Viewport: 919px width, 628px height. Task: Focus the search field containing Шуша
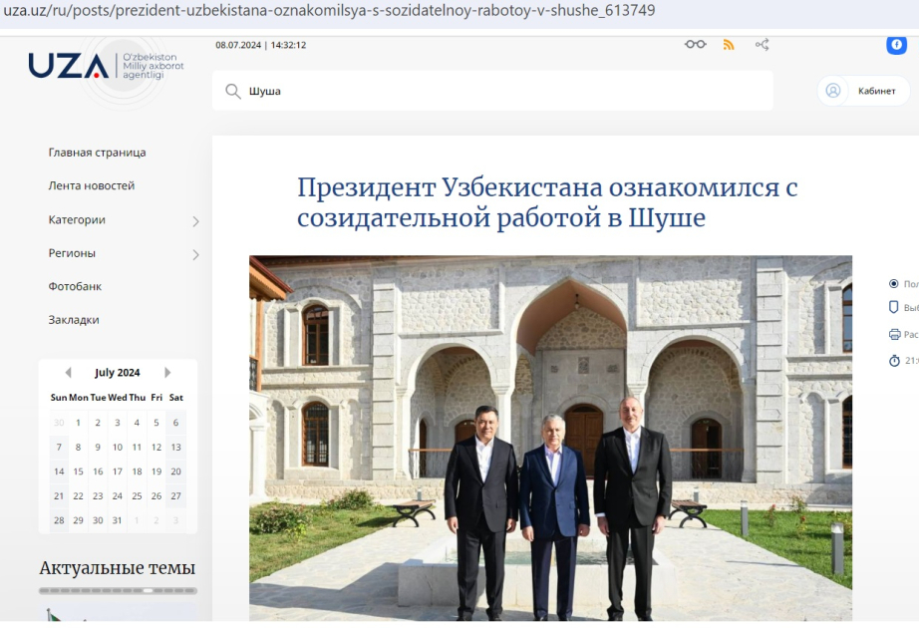click(492, 91)
